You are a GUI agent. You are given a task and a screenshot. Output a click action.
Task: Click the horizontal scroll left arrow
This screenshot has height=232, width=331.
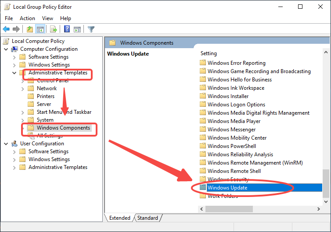[x=201, y=209]
